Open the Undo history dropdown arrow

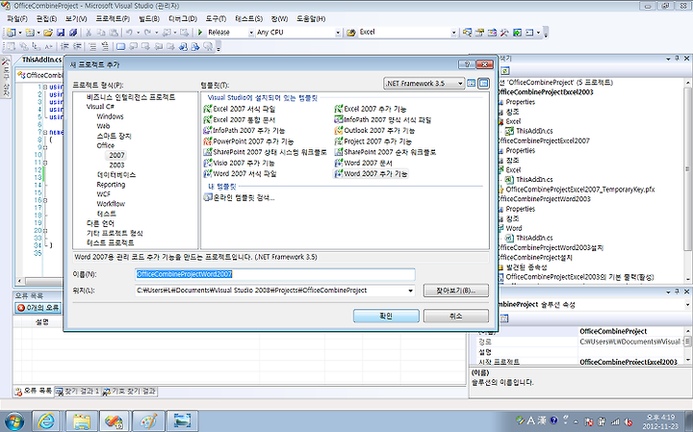point(138,33)
